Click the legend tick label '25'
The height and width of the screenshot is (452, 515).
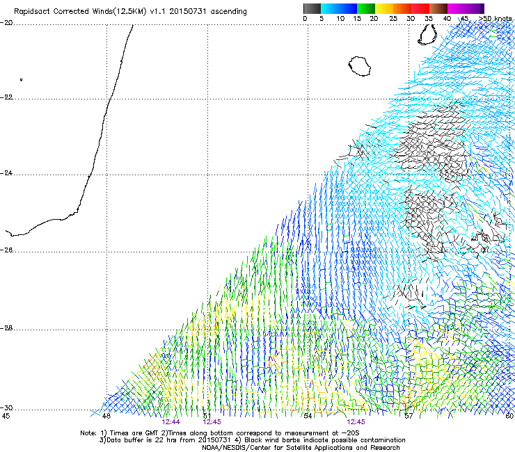click(393, 19)
